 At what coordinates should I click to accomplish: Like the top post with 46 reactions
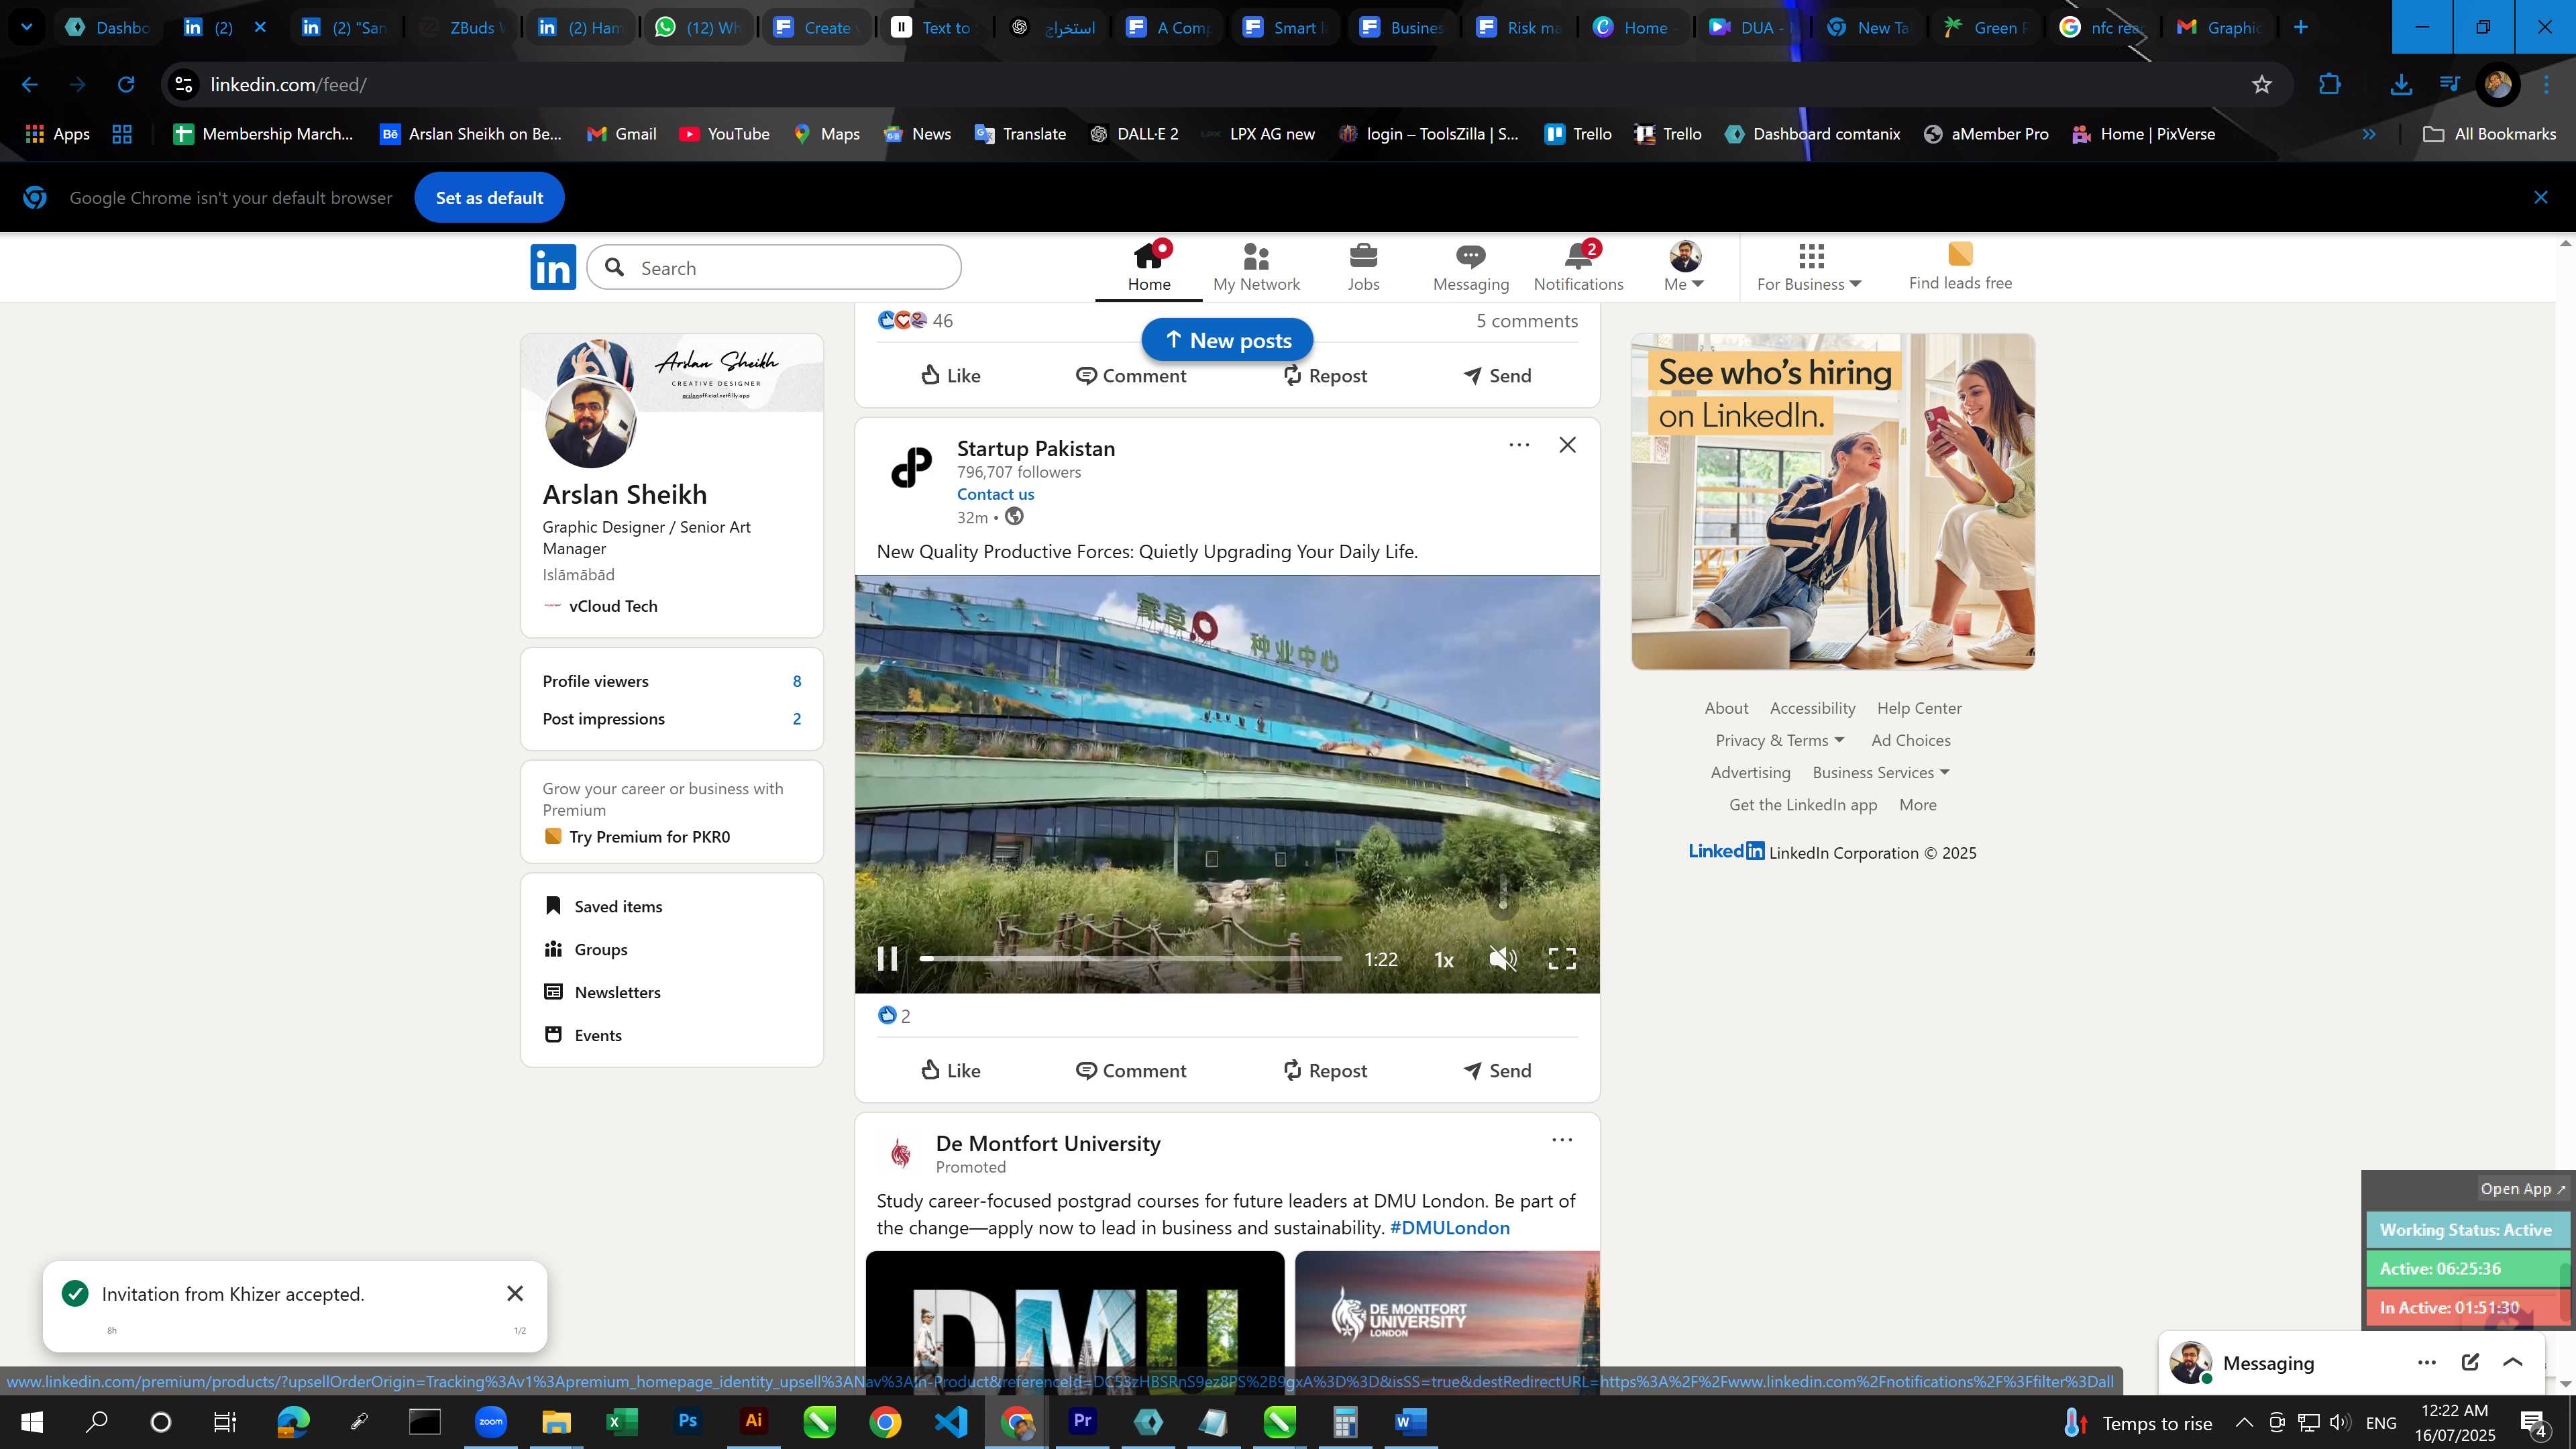[950, 375]
